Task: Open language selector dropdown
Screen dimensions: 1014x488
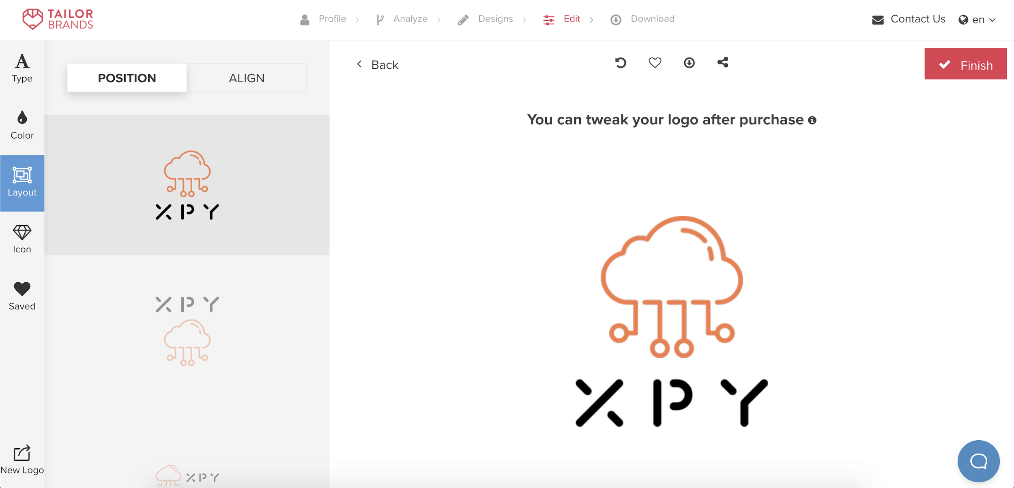Action: pos(978,19)
